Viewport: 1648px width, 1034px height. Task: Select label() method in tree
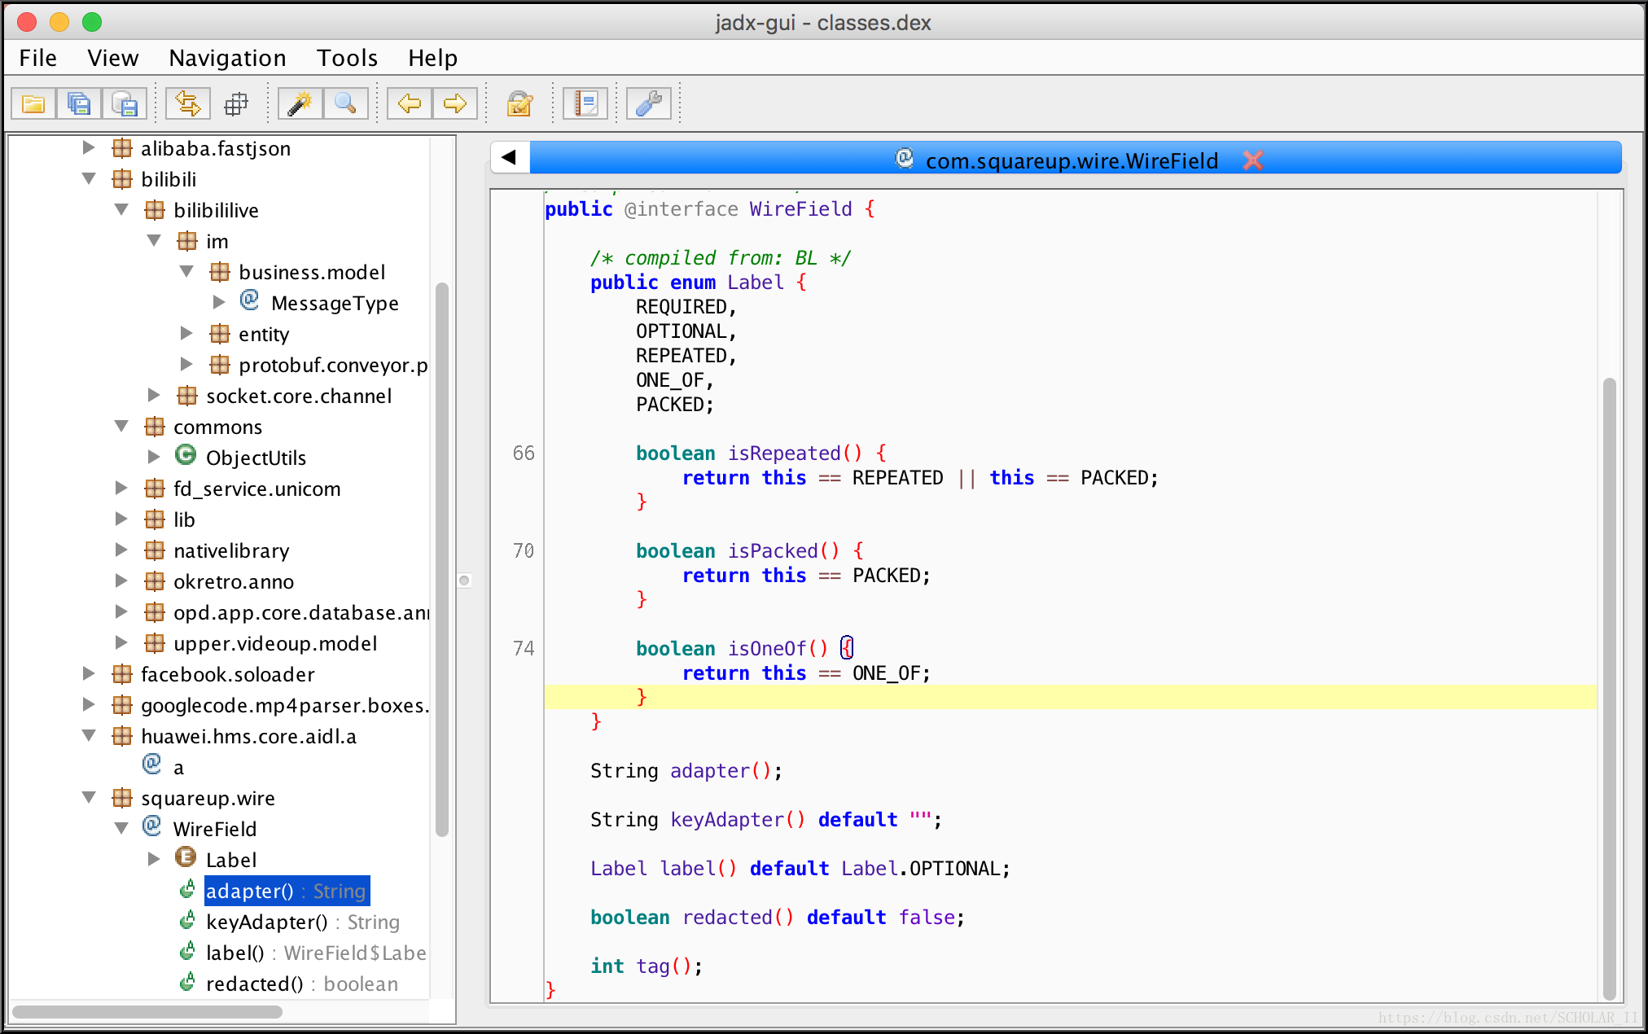316,953
